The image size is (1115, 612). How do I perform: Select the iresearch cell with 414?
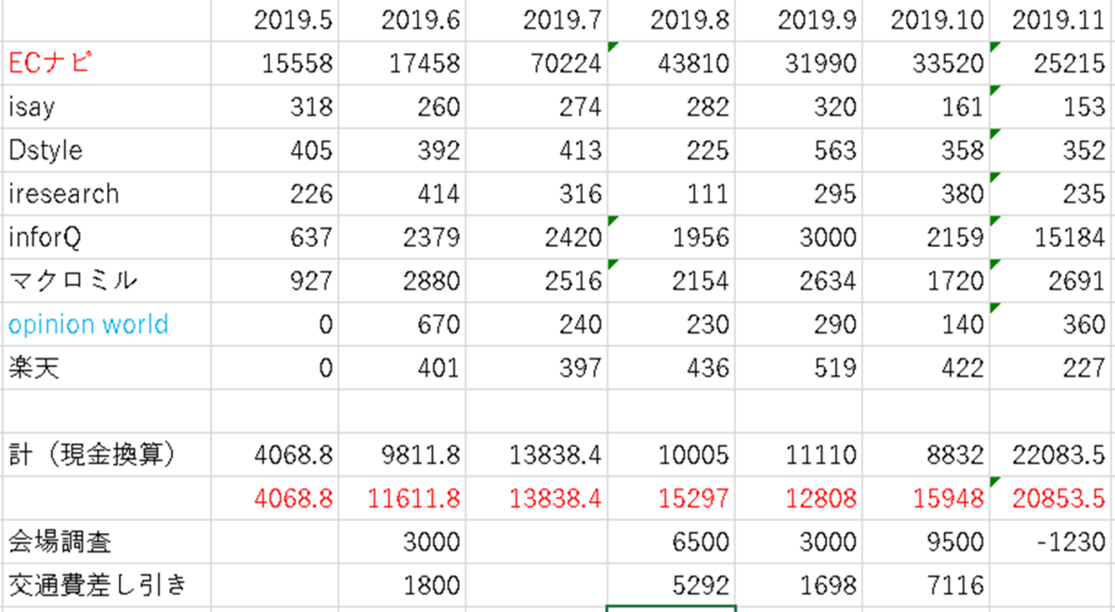[x=402, y=194]
